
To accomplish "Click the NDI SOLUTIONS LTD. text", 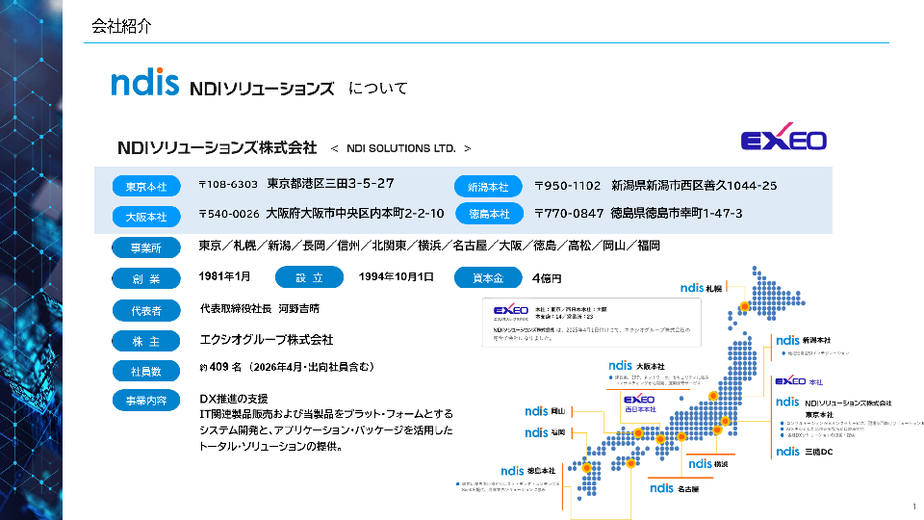I will click(x=400, y=148).
